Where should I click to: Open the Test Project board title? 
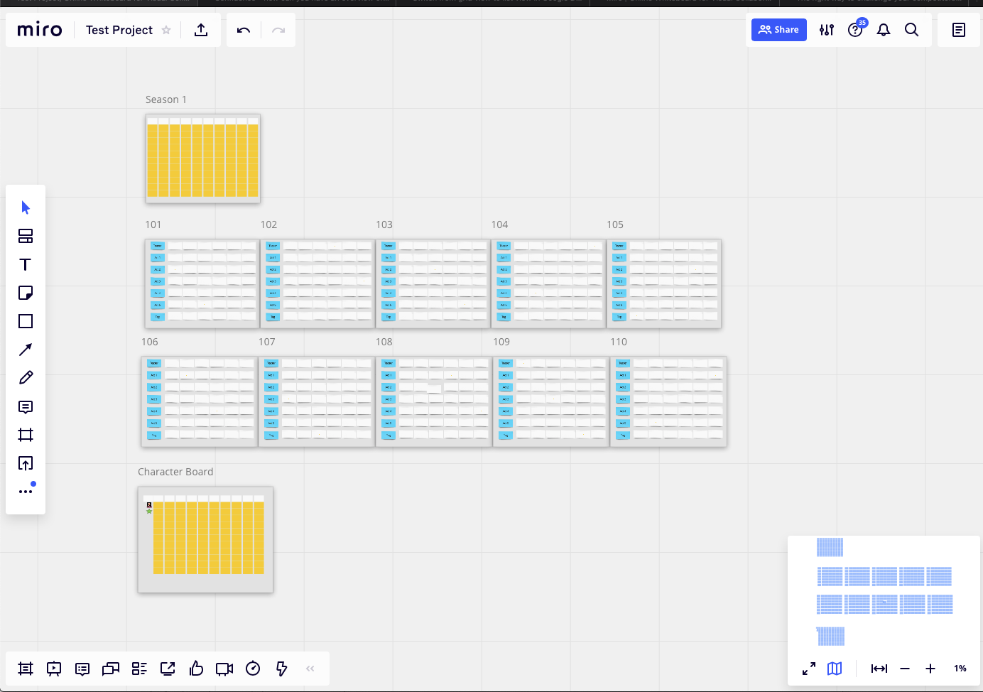pos(119,30)
